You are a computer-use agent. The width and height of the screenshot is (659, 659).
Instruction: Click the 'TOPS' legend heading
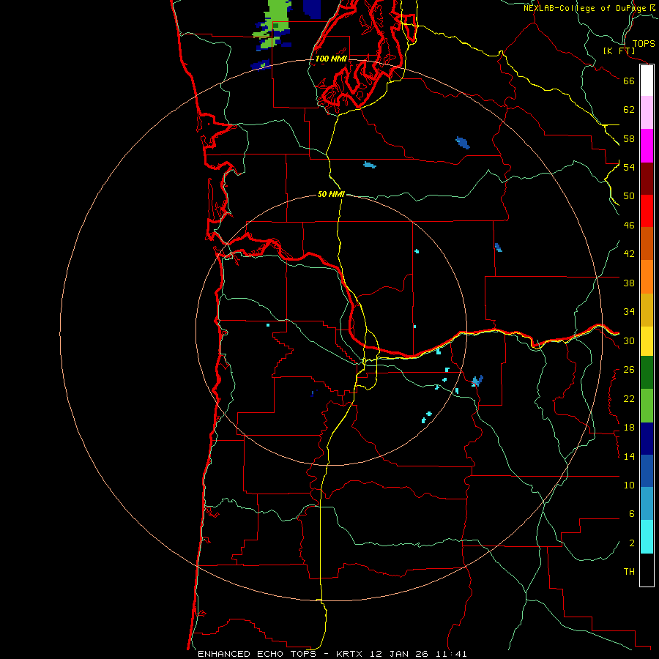[644, 43]
